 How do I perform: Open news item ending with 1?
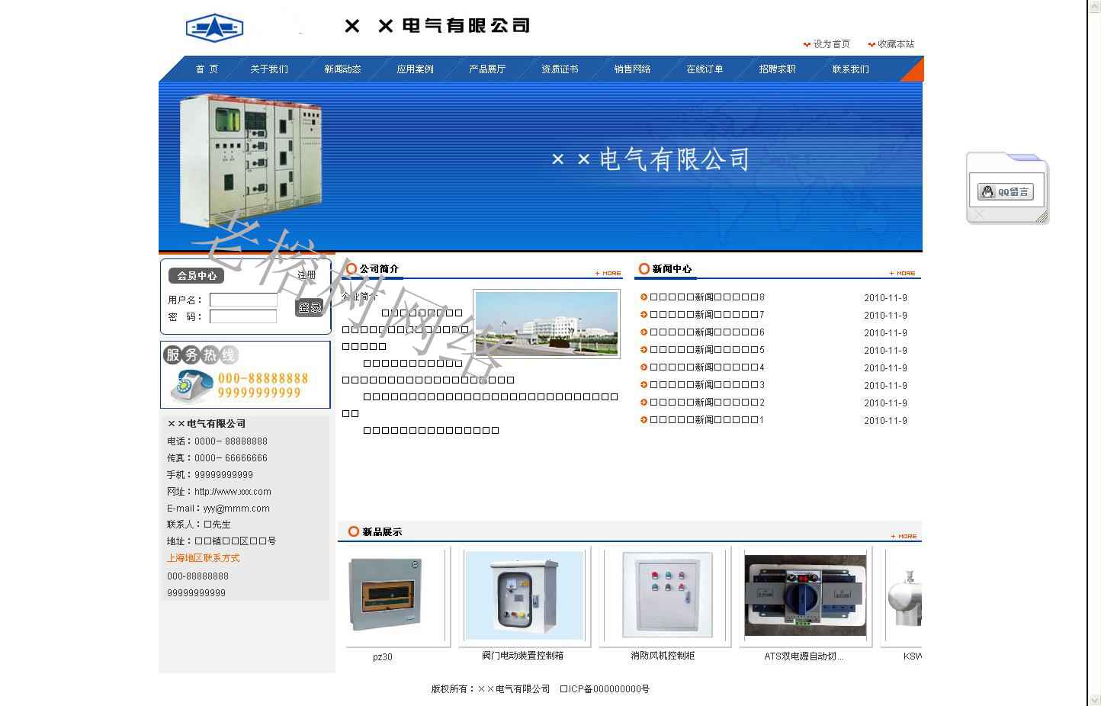coord(707,420)
